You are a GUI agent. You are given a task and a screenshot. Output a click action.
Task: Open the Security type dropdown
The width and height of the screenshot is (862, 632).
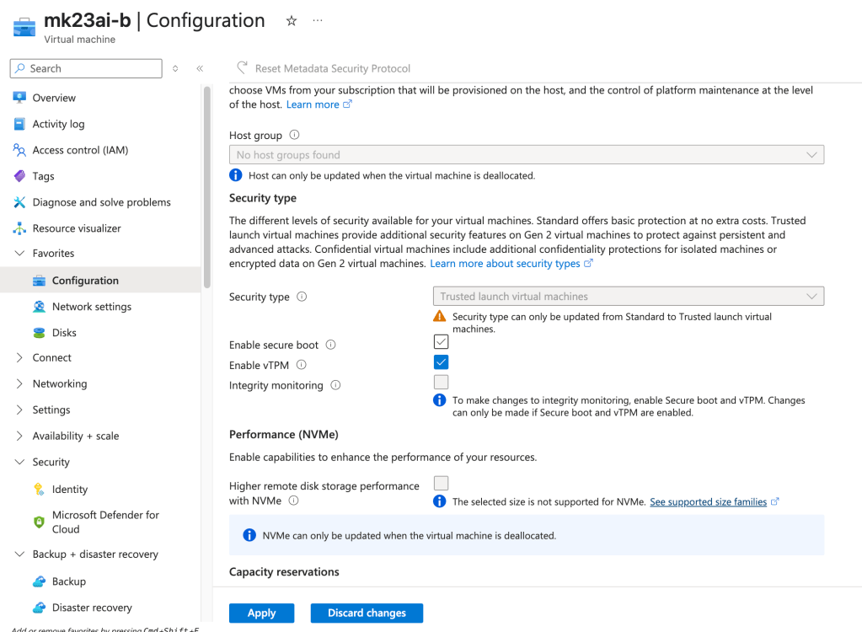point(627,297)
